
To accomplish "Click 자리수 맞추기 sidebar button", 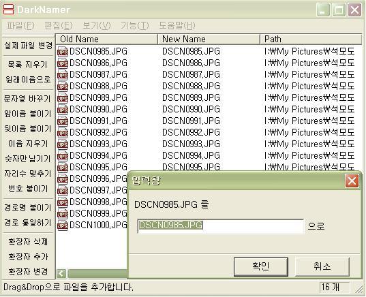I will coord(28,174).
